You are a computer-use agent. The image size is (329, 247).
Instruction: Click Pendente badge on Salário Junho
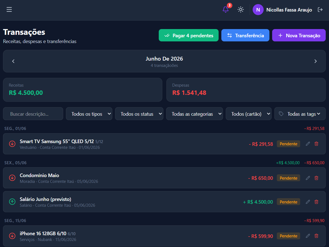(x=288, y=202)
